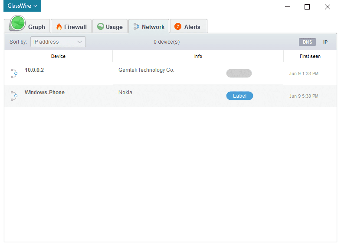
Task: Click the network icon beside Windows-Phone
Action: tap(14, 96)
